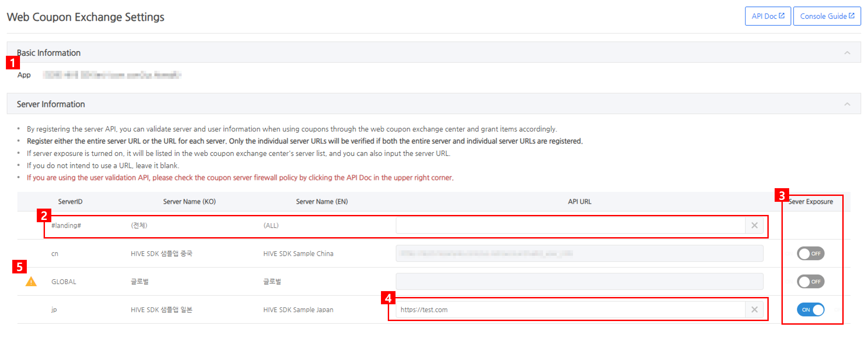Clear the #landing# API URL with X

point(754,225)
